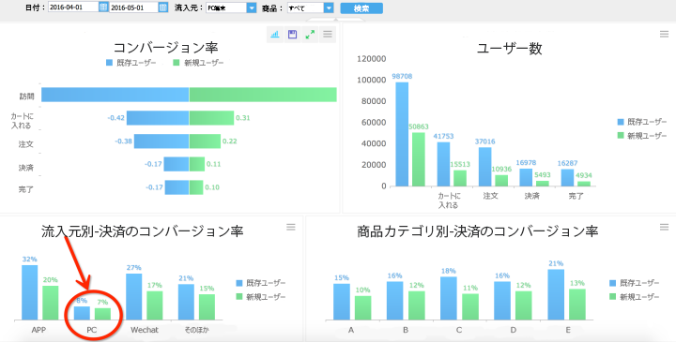
Task: Click the green 決済 bar labeled 0.11
Action: (197, 164)
